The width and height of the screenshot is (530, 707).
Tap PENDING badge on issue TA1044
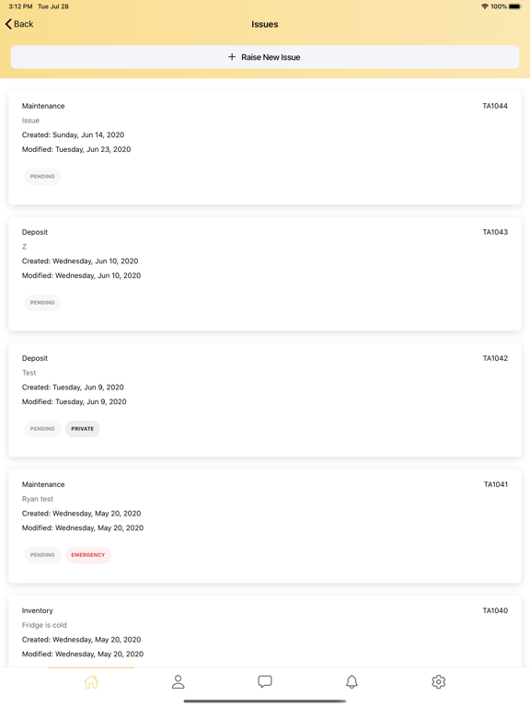pyautogui.click(x=42, y=177)
